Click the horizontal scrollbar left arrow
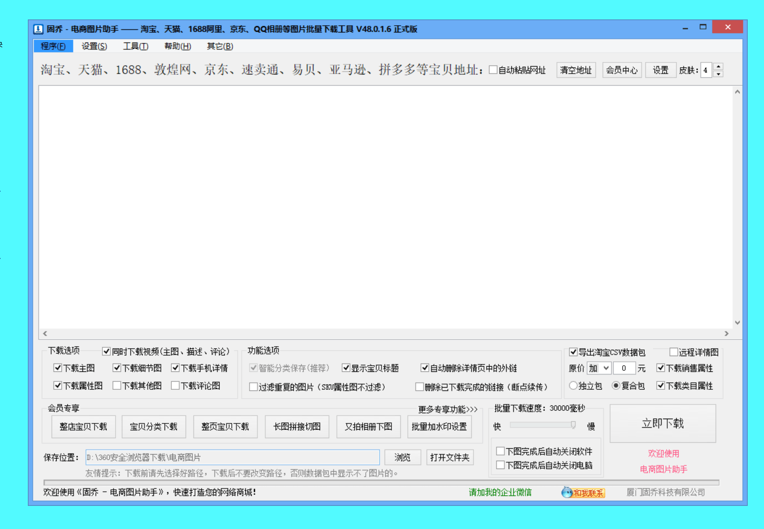The image size is (764, 529). click(45, 334)
